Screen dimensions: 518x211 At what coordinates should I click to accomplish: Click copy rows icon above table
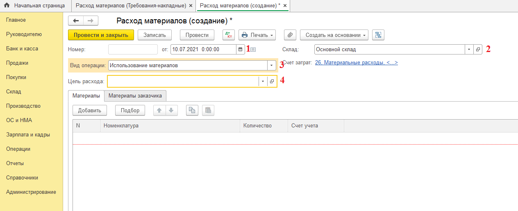pos(192,110)
